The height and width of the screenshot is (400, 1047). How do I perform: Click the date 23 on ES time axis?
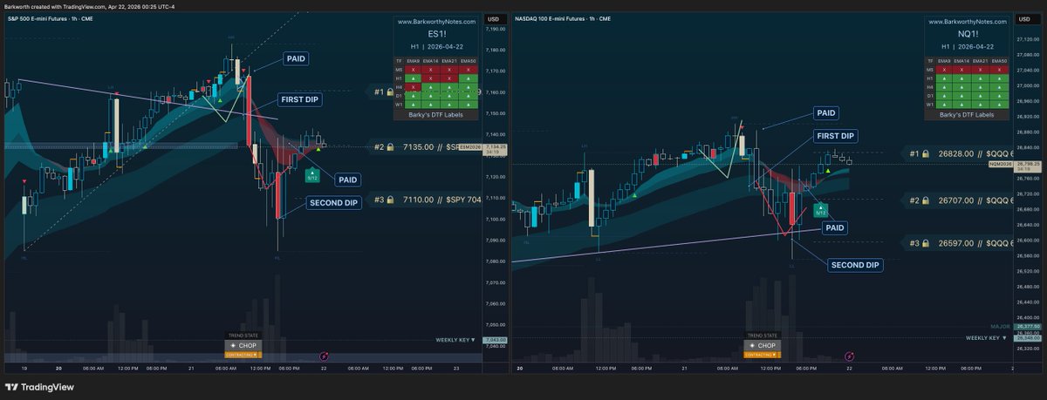[x=456, y=368]
